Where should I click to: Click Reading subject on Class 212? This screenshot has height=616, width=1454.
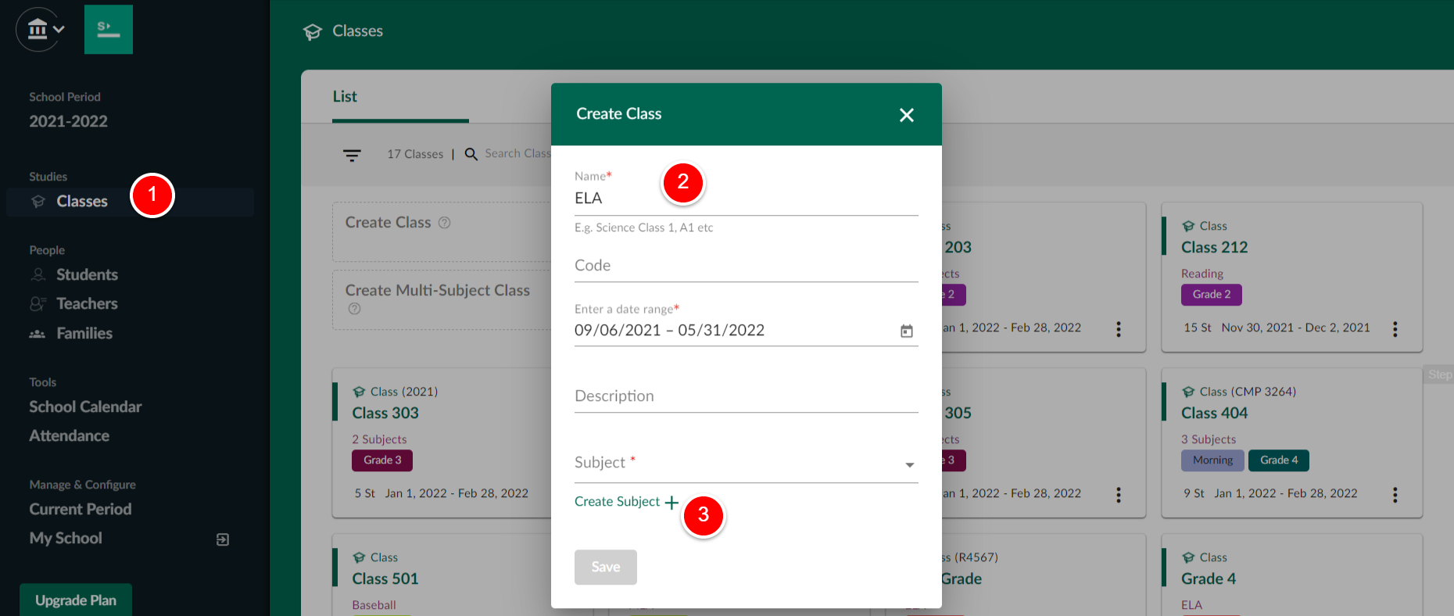1202,274
